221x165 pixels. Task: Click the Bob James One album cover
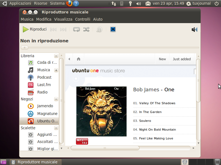[101, 111]
